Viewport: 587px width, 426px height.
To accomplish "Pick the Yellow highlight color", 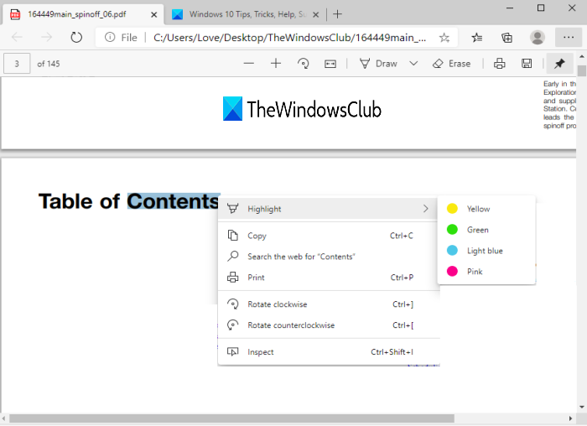I will [x=478, y=209].
